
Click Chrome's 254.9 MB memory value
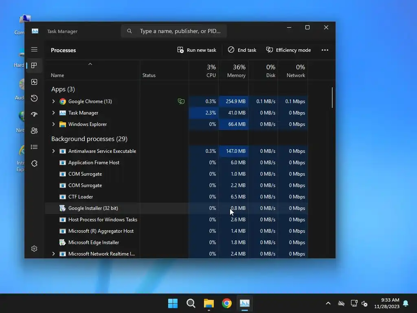point(236,101)
